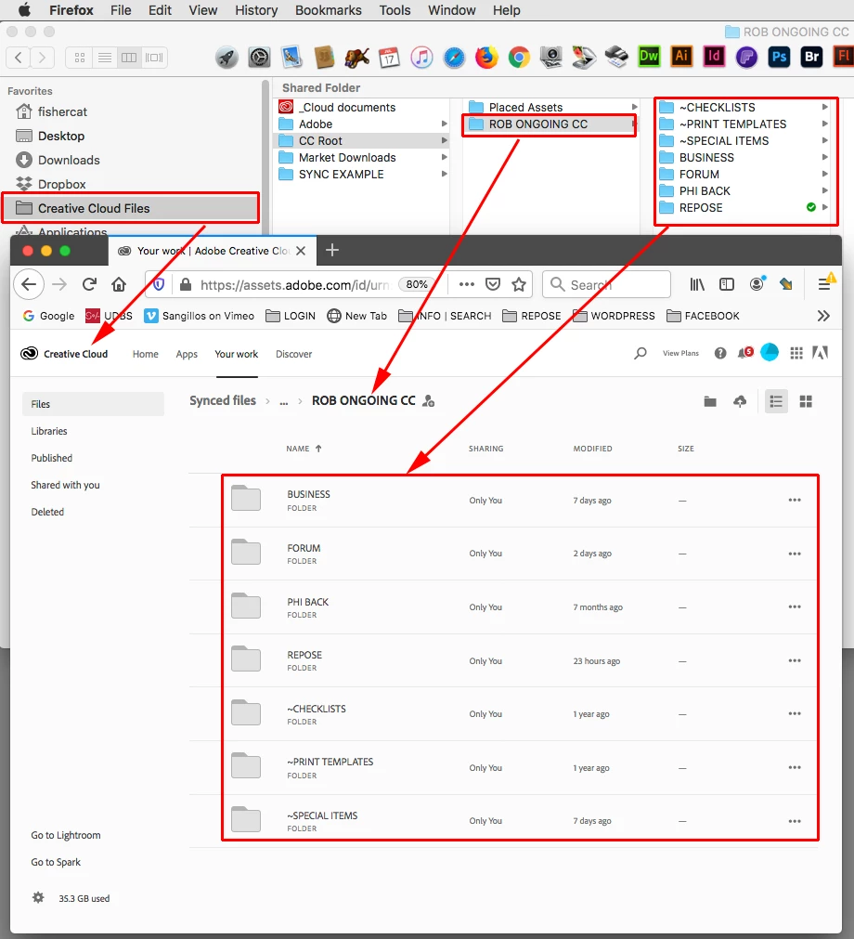Open the Bookmarks menu in menu bar

(328, 10)
